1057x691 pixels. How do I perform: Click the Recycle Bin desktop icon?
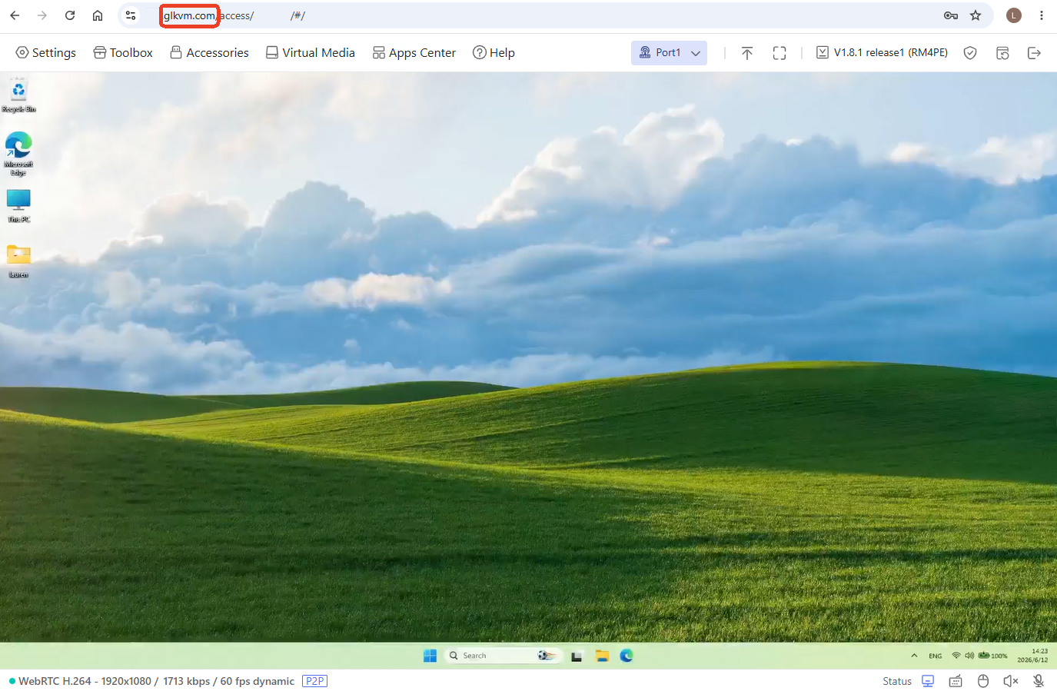coord(18,95)
